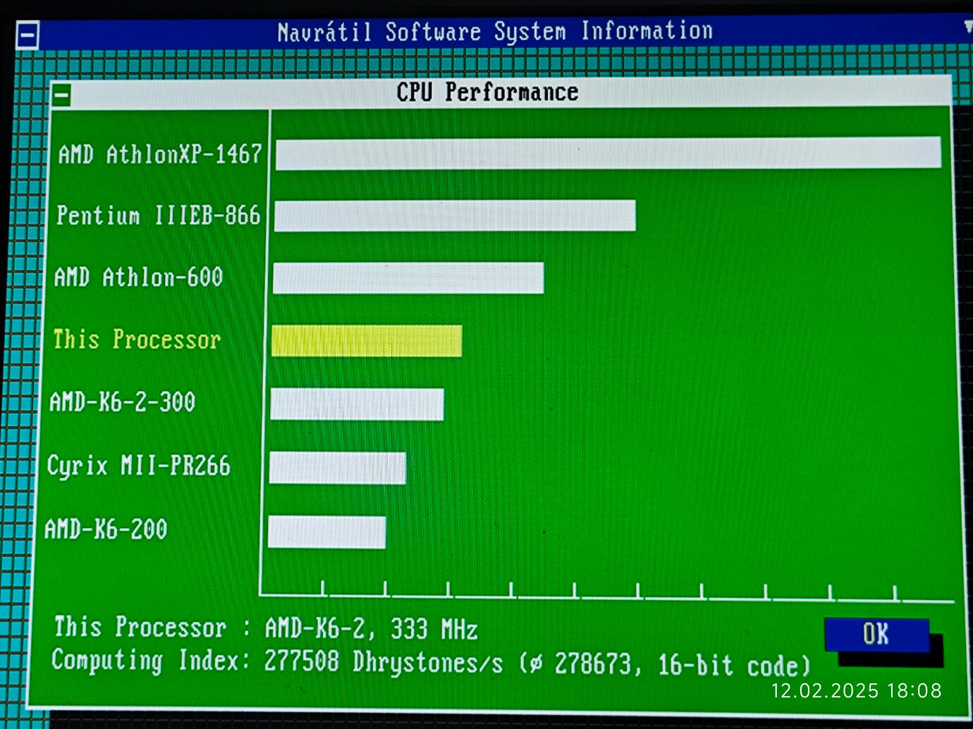The width and height of the screenshot is (973, 729).
Task: Select the yellow 'This Processor' chart label
Action: click(x=137, y=339)
